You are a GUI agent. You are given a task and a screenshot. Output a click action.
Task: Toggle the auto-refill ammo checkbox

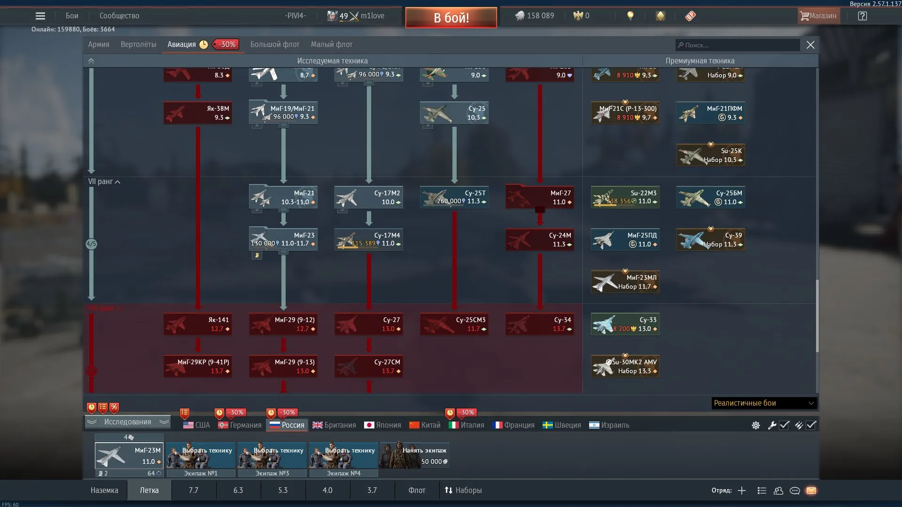(811, 425)
